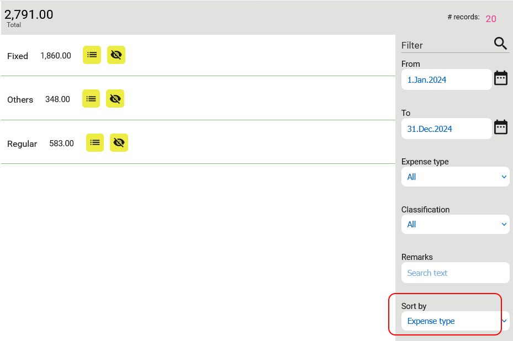Click the To date field 31.Dec.2024
The width and height of the screenshot is (513, 341).
[x=446, y=129]
